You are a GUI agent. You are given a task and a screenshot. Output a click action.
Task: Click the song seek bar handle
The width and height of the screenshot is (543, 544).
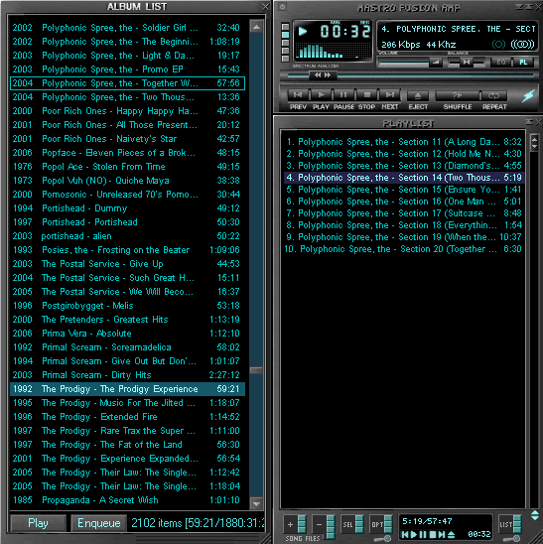pyautogui.click(x=323, y=74)
